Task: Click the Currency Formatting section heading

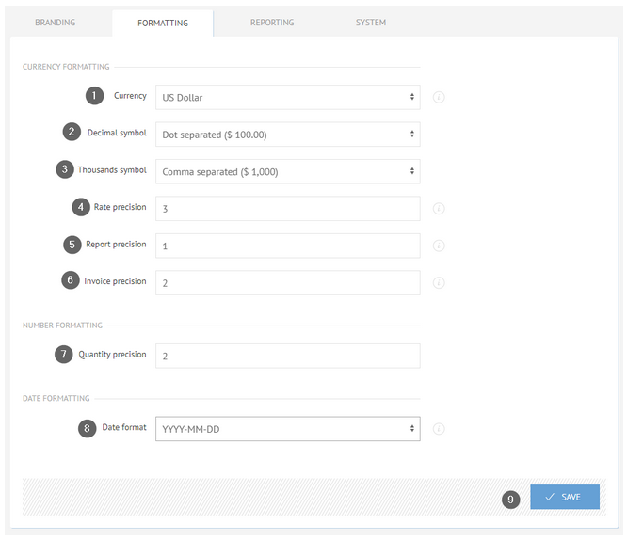Action: tap(66, 67)
